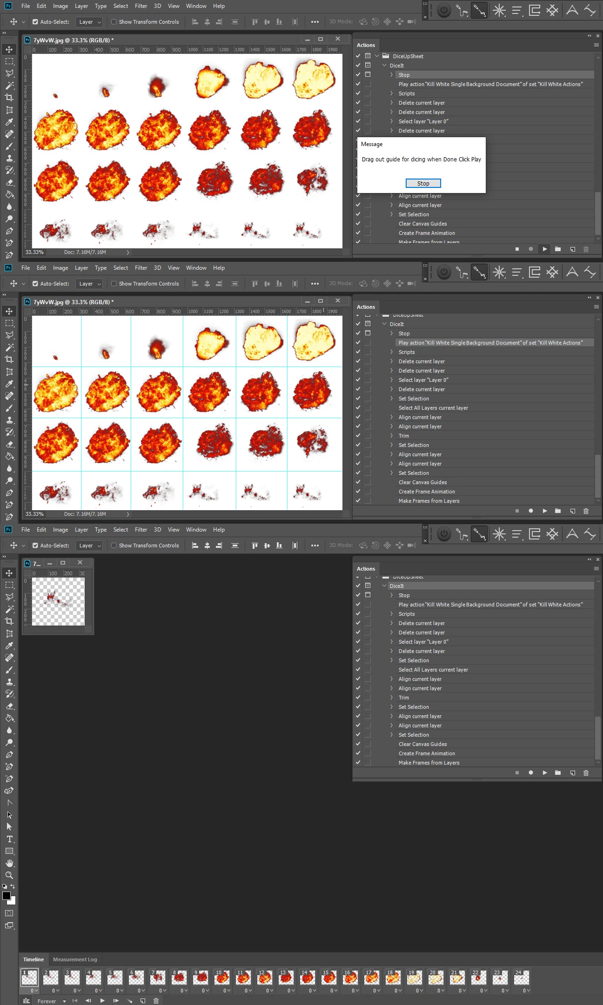The height and width of the screenshot is (1005, 603).
Task: Select the Clear Canvas Guides step in the cyan guides window
Action: [x=422, y=482]
